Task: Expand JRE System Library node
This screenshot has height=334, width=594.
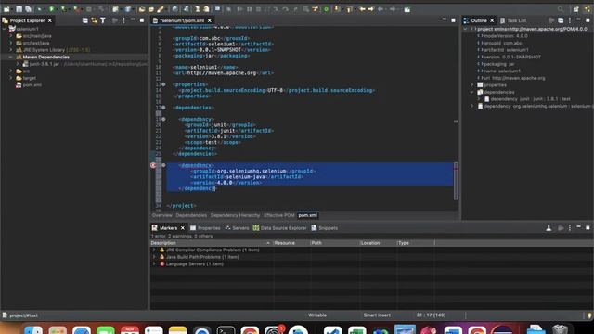Action: pyautogui.click(x=11, y=49)
